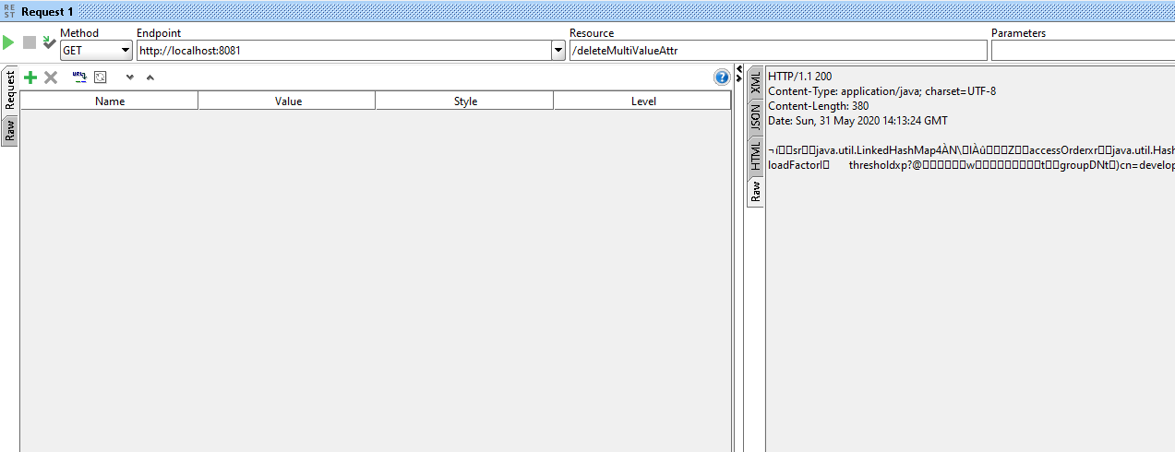
Task: Open the Method GET dropdown
Action: click(x=96, y=51)
